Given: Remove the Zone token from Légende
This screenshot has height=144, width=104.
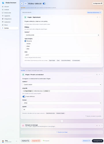Looking at the screenshot, I should pos(49,91).
